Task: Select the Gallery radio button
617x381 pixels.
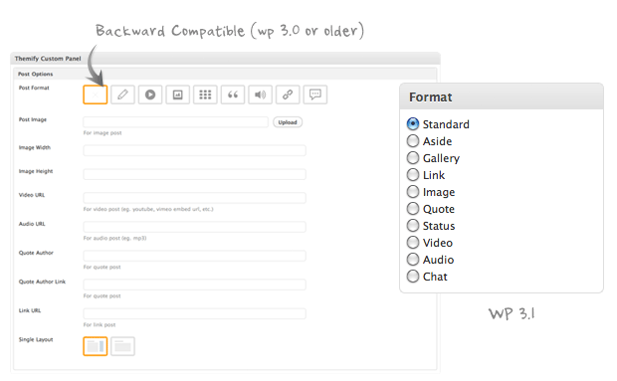Action: pos(413,157)
